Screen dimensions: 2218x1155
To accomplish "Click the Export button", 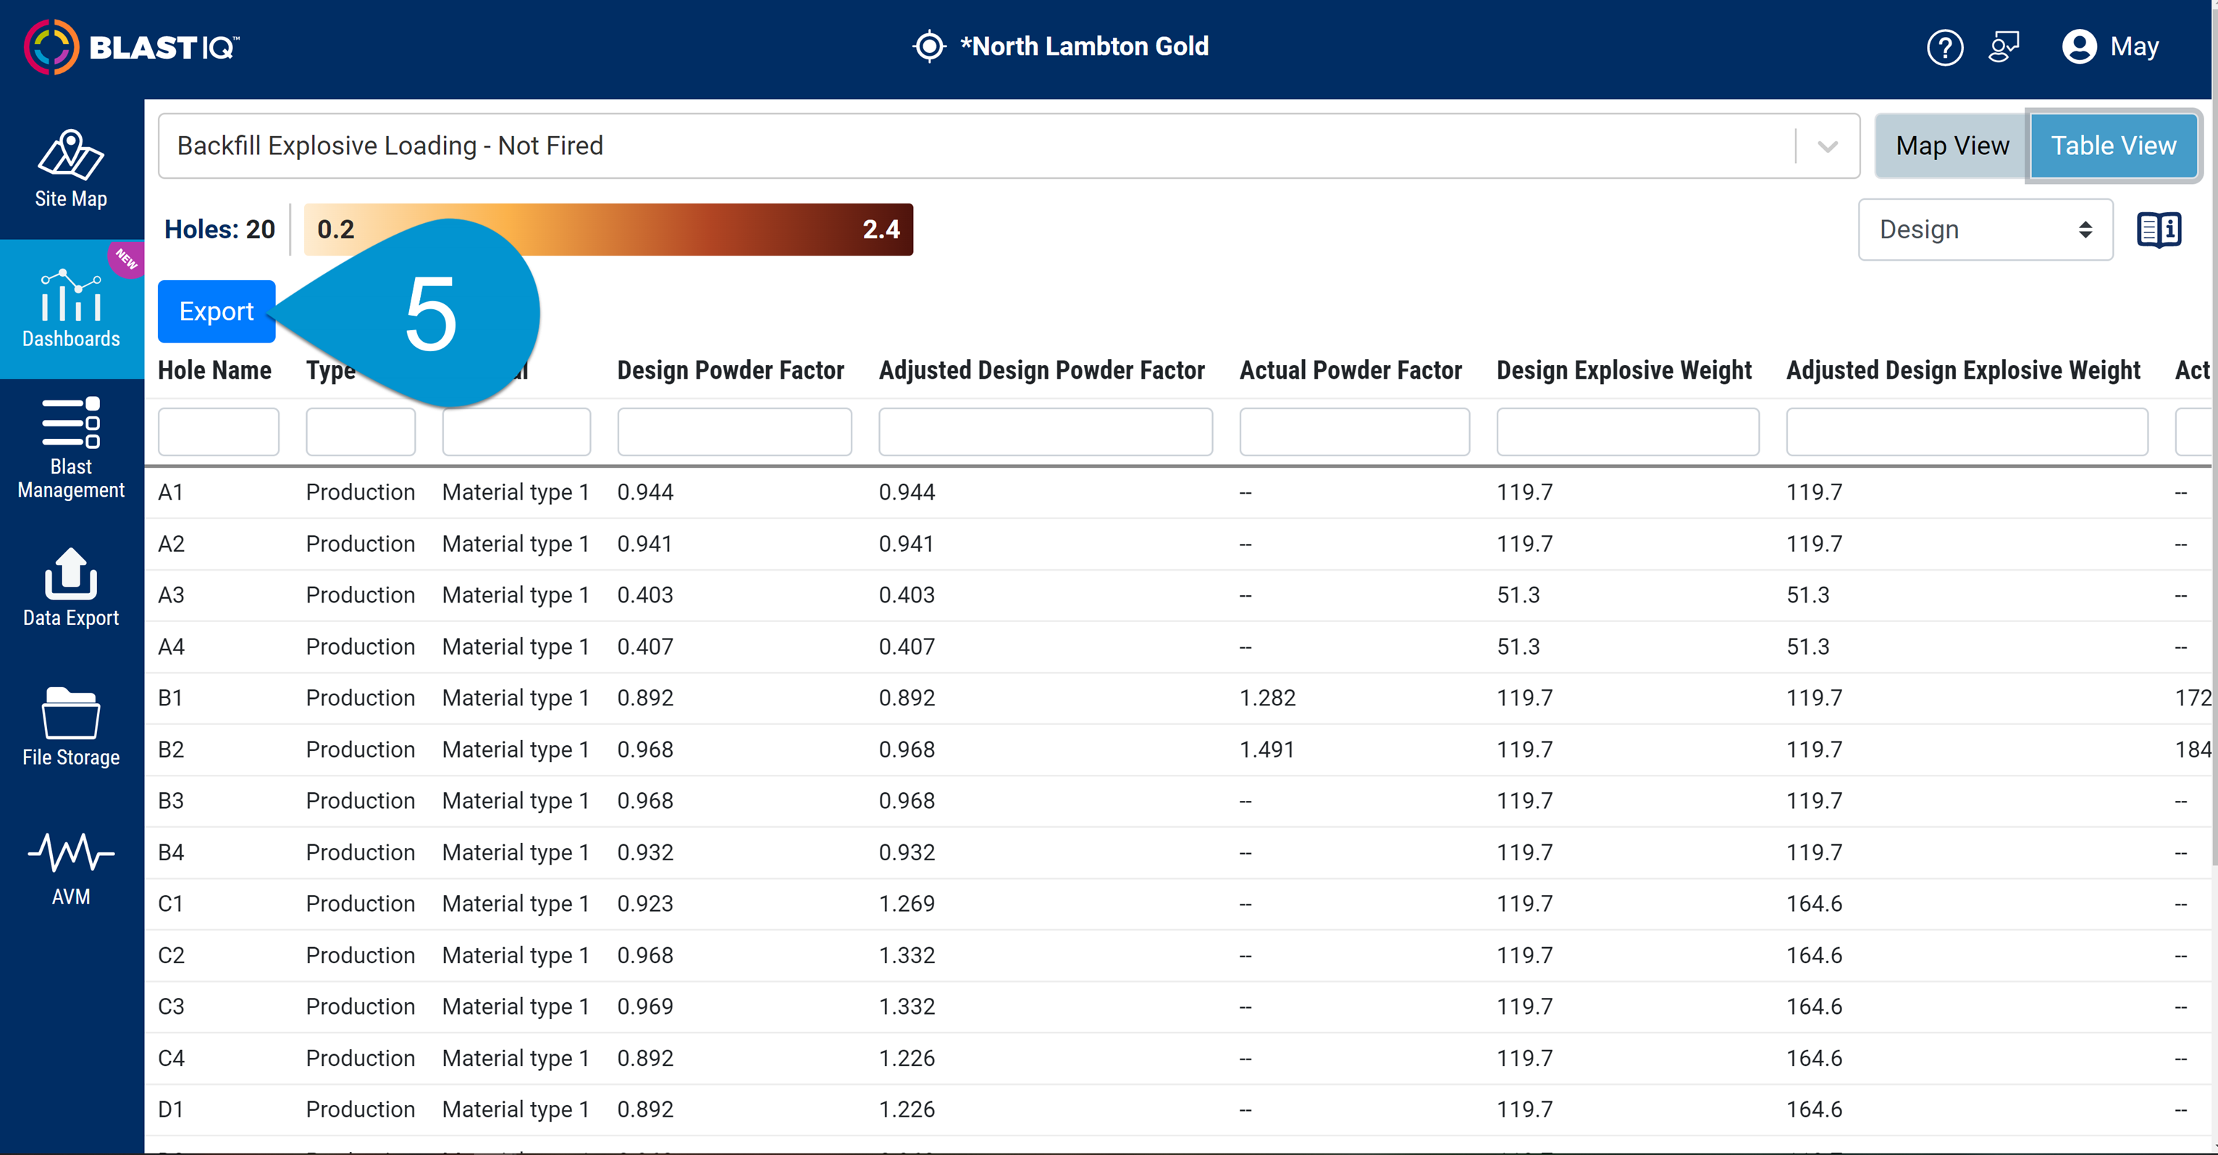I will click(x=215, y=311).
